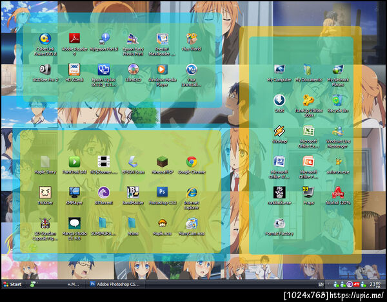Open SD Gundam Capsule Fighter icon
Viewport: 387px width, 302px height.
pos(45,223)
